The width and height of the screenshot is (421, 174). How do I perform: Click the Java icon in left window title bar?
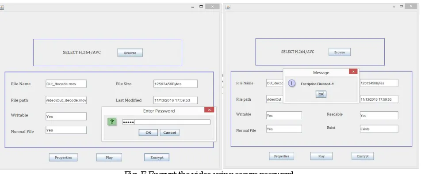point(2,8)
